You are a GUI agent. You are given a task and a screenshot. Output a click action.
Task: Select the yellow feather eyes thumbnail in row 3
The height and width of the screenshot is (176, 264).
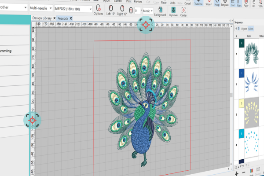[x=252, y=113]
